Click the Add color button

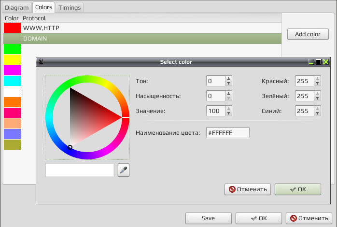pyautogui.click(x=308, y=34)
